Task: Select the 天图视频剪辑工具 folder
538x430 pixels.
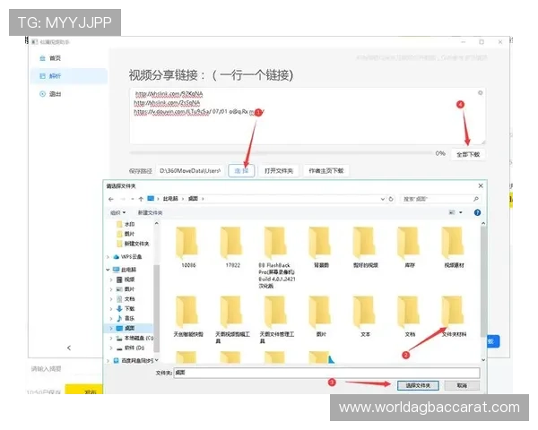Action: [x=232, y=320]
